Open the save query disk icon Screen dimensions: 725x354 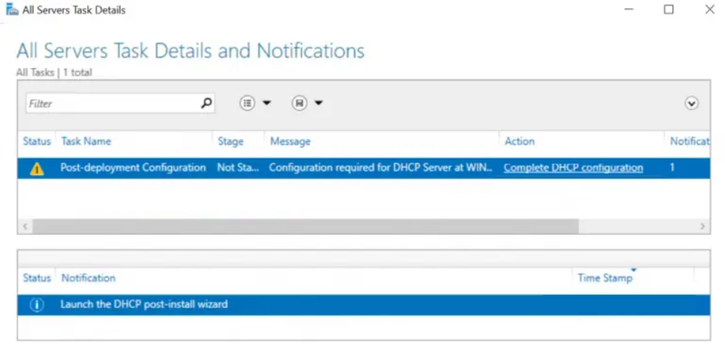[299, 103]
